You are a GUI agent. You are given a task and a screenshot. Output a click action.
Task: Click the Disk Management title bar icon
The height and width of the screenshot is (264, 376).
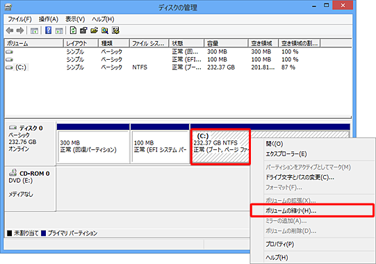coord(8,7)
